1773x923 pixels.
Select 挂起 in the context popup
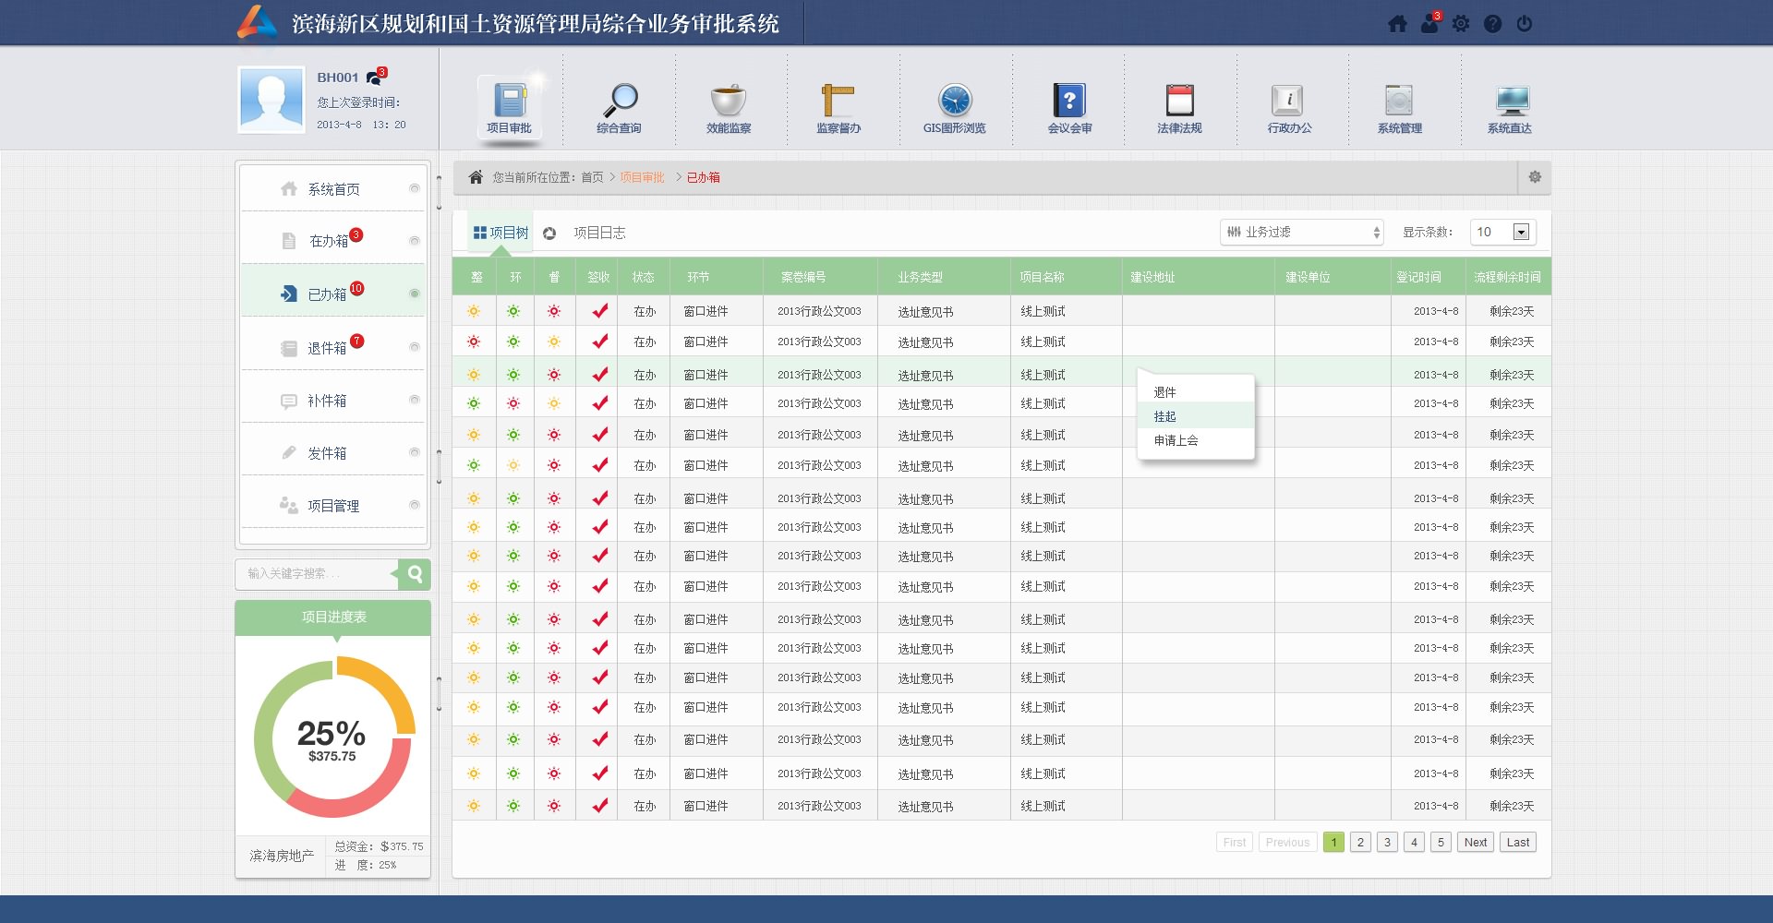click(1196, 416)
